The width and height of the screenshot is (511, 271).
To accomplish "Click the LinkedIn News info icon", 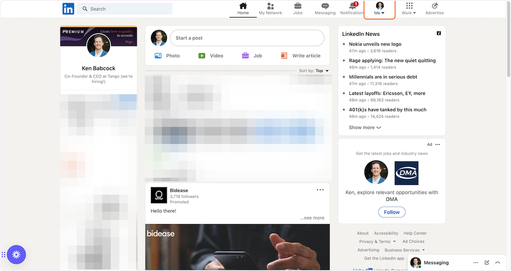I will point(439,33).
